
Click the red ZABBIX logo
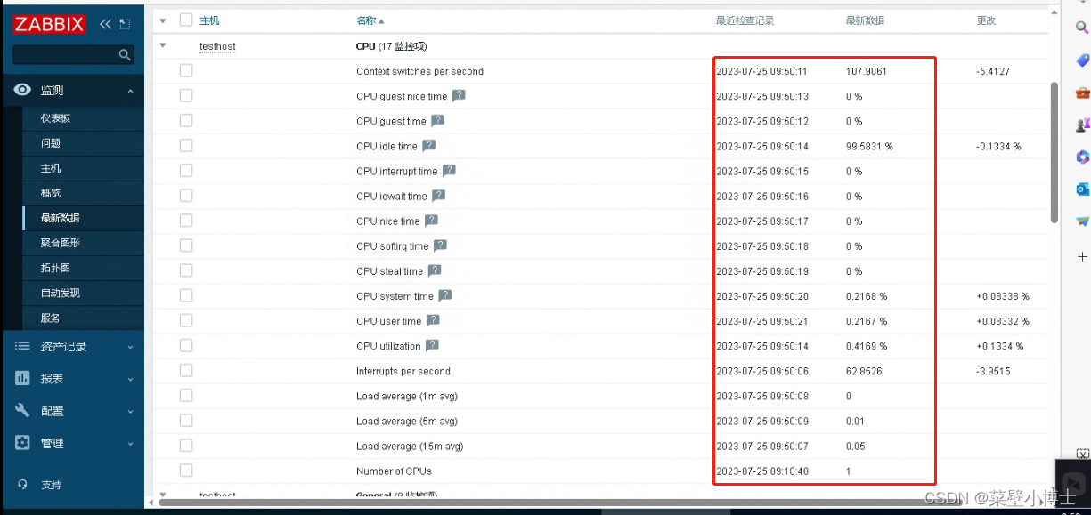49,23
